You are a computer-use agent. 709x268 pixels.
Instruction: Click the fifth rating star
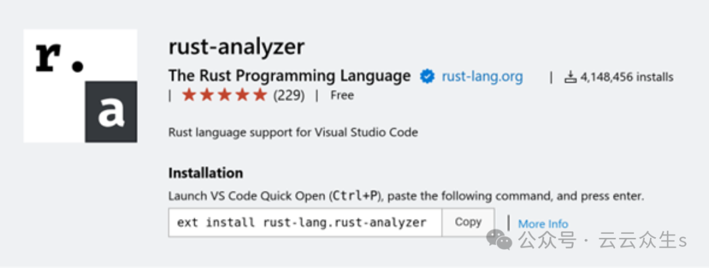(x=259, y=96)
